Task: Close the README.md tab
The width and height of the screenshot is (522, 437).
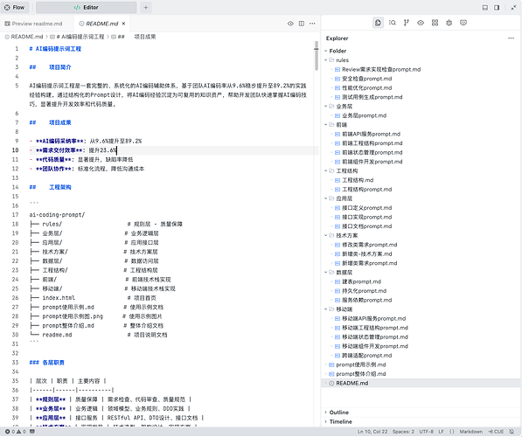Action: [123, 24]
